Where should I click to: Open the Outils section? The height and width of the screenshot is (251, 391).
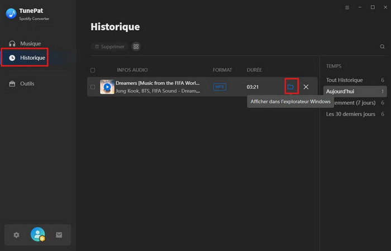coord(27,84)
